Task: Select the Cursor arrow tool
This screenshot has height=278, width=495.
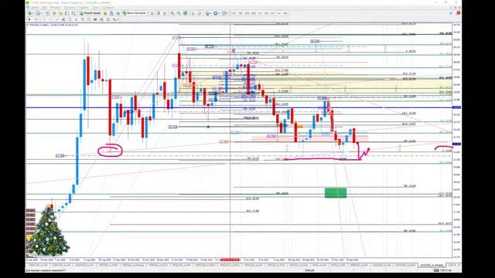Action: click(29, 19)
